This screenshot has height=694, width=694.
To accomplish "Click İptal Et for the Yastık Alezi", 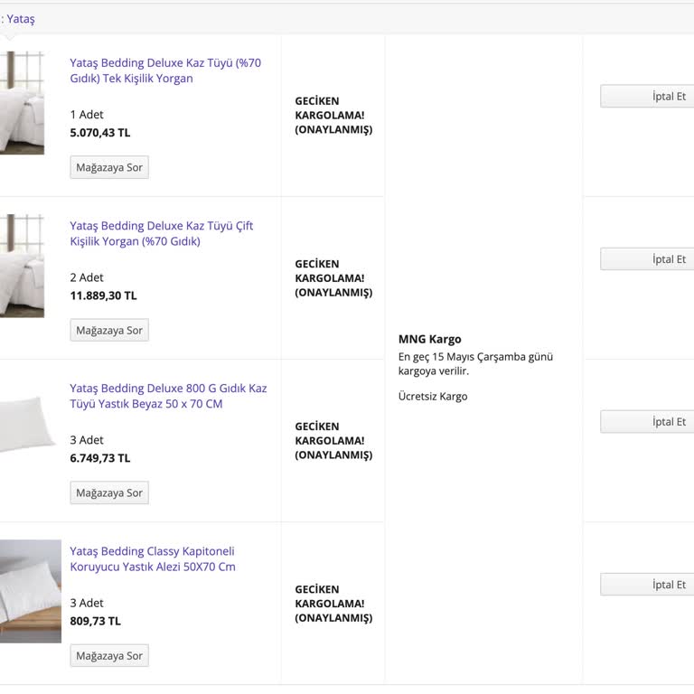I will [x=647, y=585].
